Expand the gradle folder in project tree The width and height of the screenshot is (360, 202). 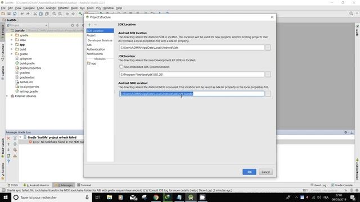pos(11,54)
